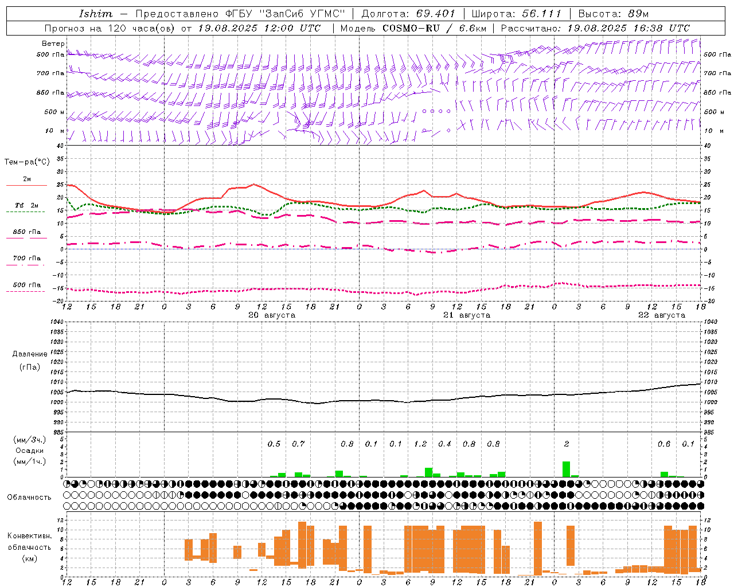Click "Прогноз на 120 часа(ов)" forecast text

[x=110, y=28]
